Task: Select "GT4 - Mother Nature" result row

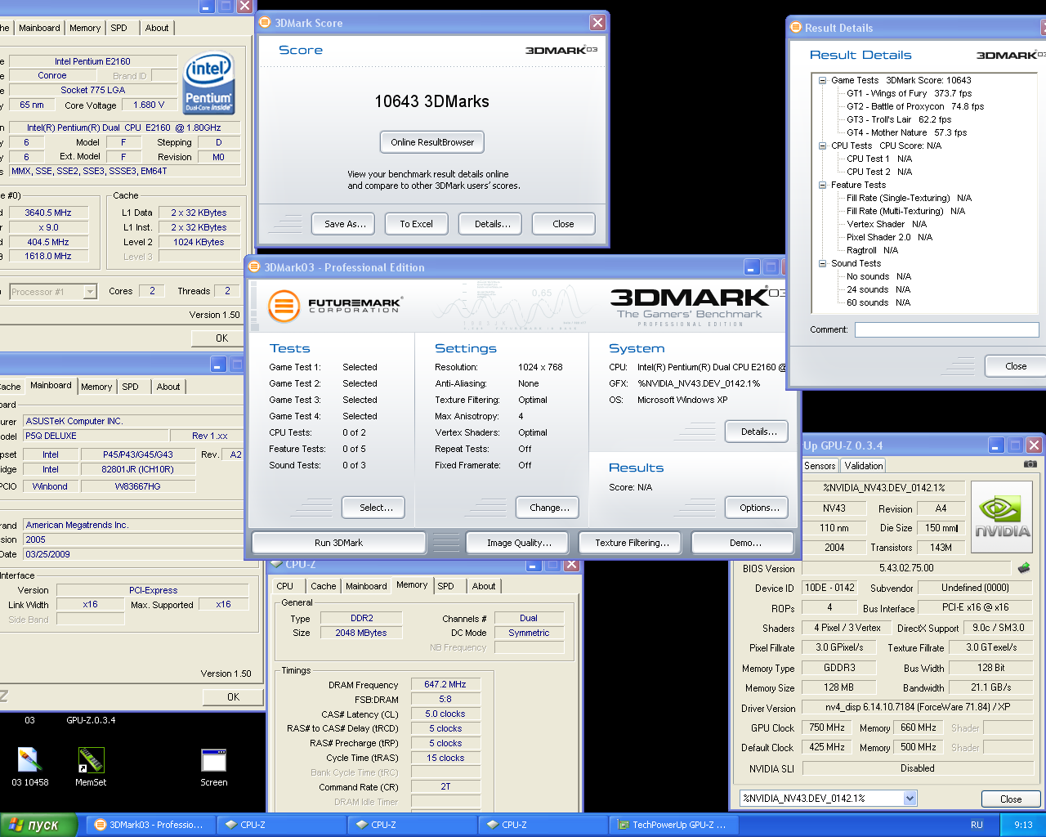Action: point(906,132)
